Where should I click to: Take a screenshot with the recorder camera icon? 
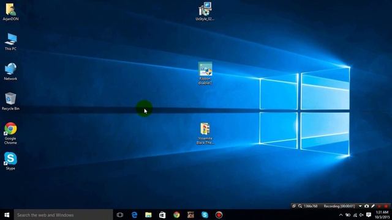click(366, 206)
